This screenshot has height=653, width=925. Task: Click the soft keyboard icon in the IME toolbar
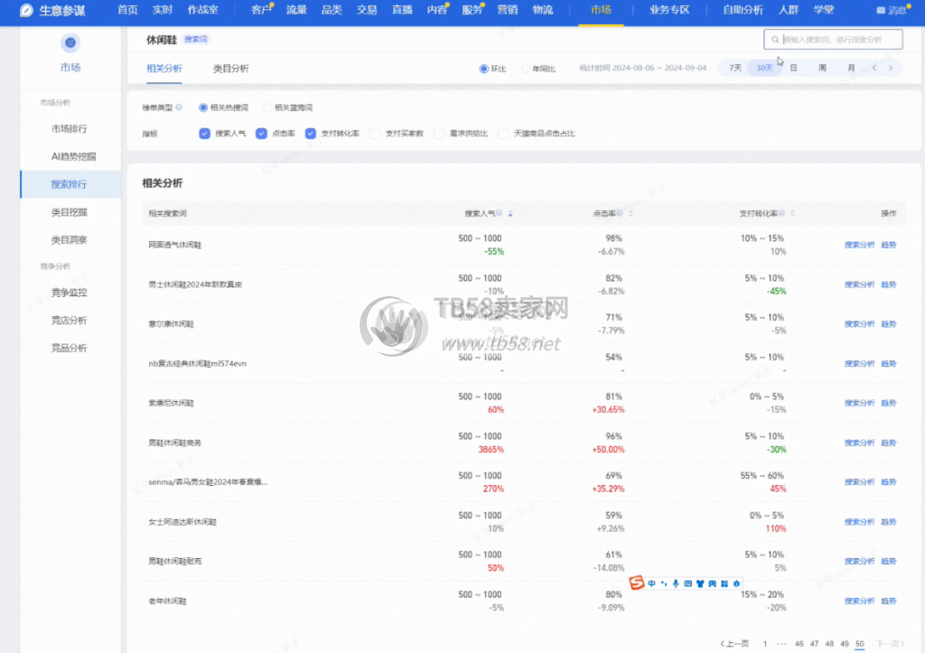(688, 583)
